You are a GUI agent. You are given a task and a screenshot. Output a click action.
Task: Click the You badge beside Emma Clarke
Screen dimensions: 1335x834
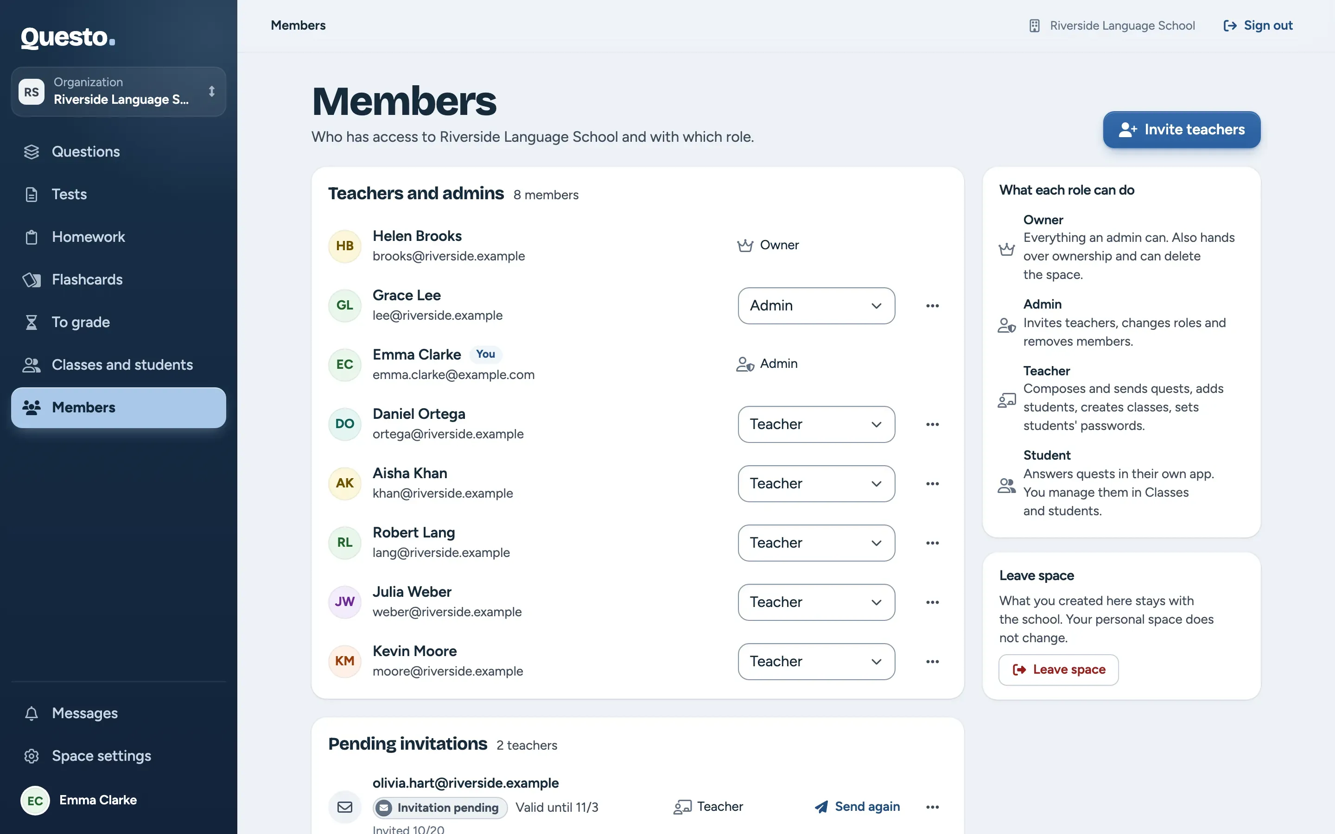coord(485,354)
